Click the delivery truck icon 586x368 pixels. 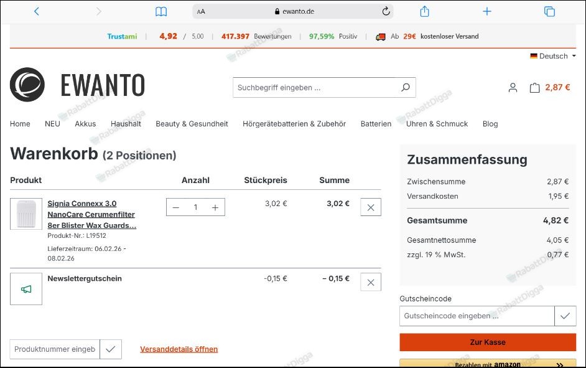click(381, 37)
